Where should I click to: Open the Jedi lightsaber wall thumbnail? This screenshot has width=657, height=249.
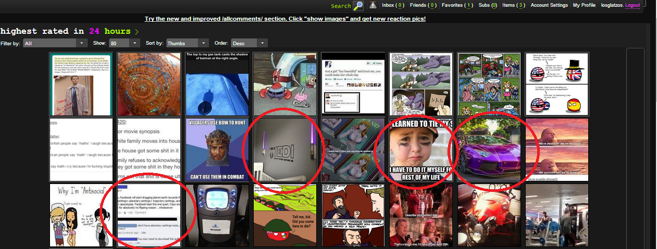point(285,150)
